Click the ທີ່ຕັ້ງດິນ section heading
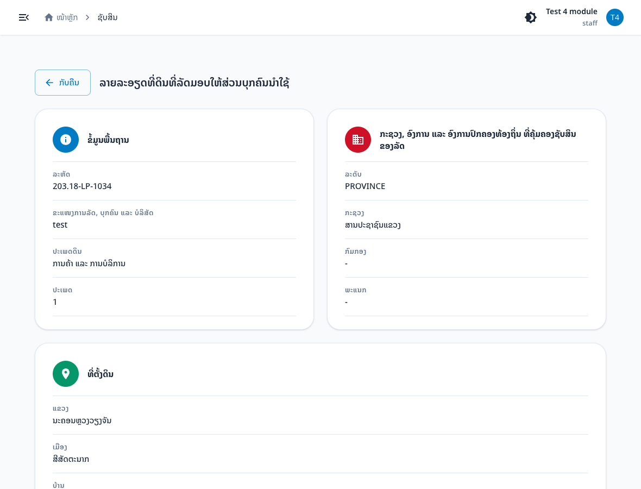This screenshot has height=489, width=641. click(x=100, y=374)
